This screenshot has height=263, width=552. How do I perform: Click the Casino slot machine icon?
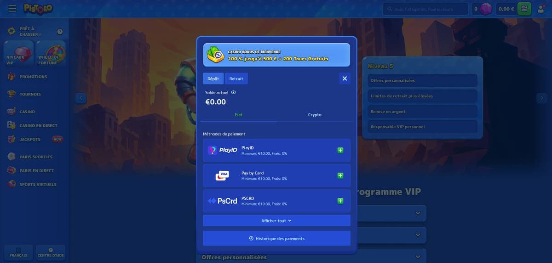(11, 112)
